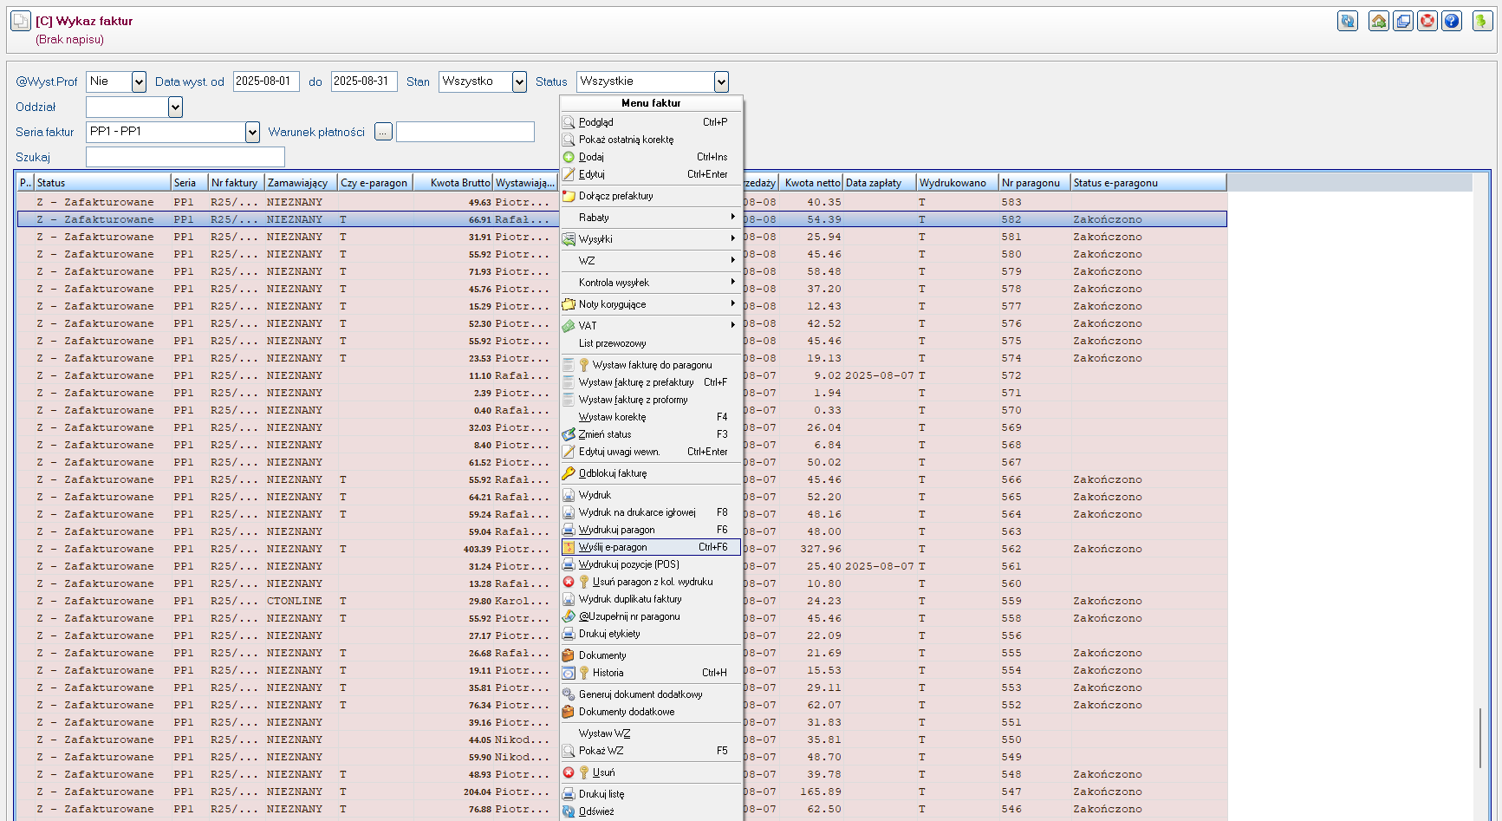Open the Oddział dropdown

pos(175,107)
